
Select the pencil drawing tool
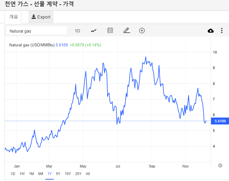click(x=127, y=31)
